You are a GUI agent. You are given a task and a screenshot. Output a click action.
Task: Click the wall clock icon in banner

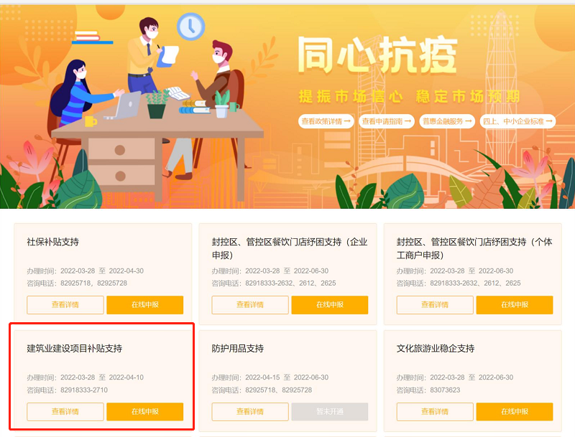point(190,27)
